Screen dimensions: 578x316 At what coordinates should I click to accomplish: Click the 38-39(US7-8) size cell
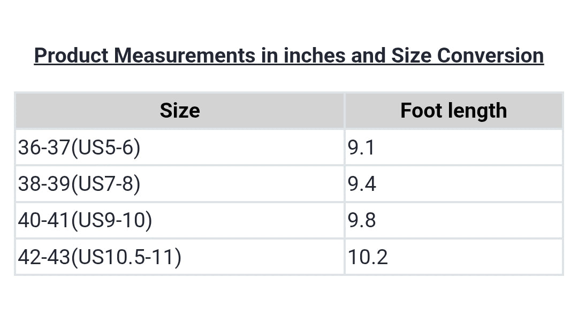tap(79, 184)
